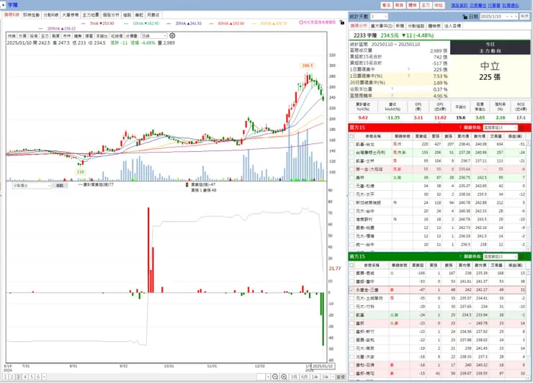Switch to the 即時走勢 tab
This screenshot has width=533, height=383.
tap(31, 15)
